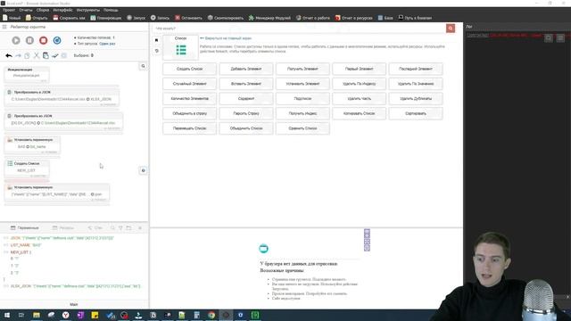This screenshot has width=571, height=321.
Task: Click the Последний Элемент action button
Action: (416, 69)
